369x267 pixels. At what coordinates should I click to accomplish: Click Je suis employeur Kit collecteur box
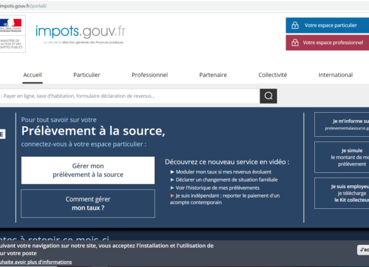342,193
